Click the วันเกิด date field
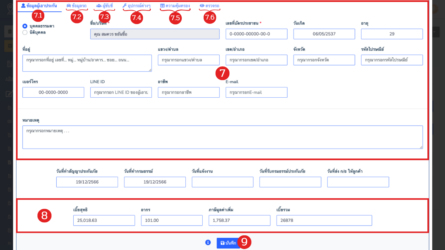The height and width of the screenshot is (250, 445). pos(324,34)
